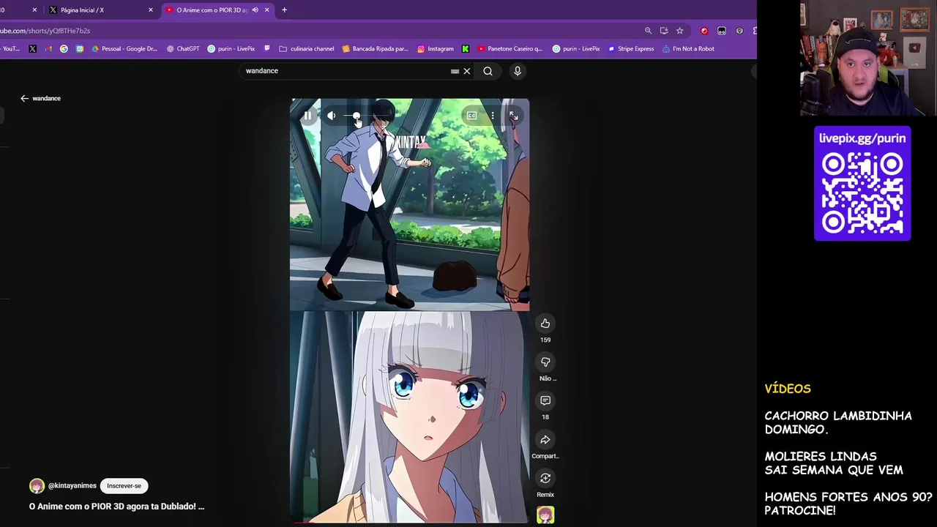Open the Bancada Ripada bookmark

pyautogui.click(x=375, y=49)
